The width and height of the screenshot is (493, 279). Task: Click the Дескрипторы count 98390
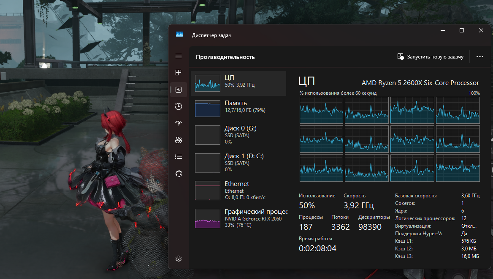point(370,227)
